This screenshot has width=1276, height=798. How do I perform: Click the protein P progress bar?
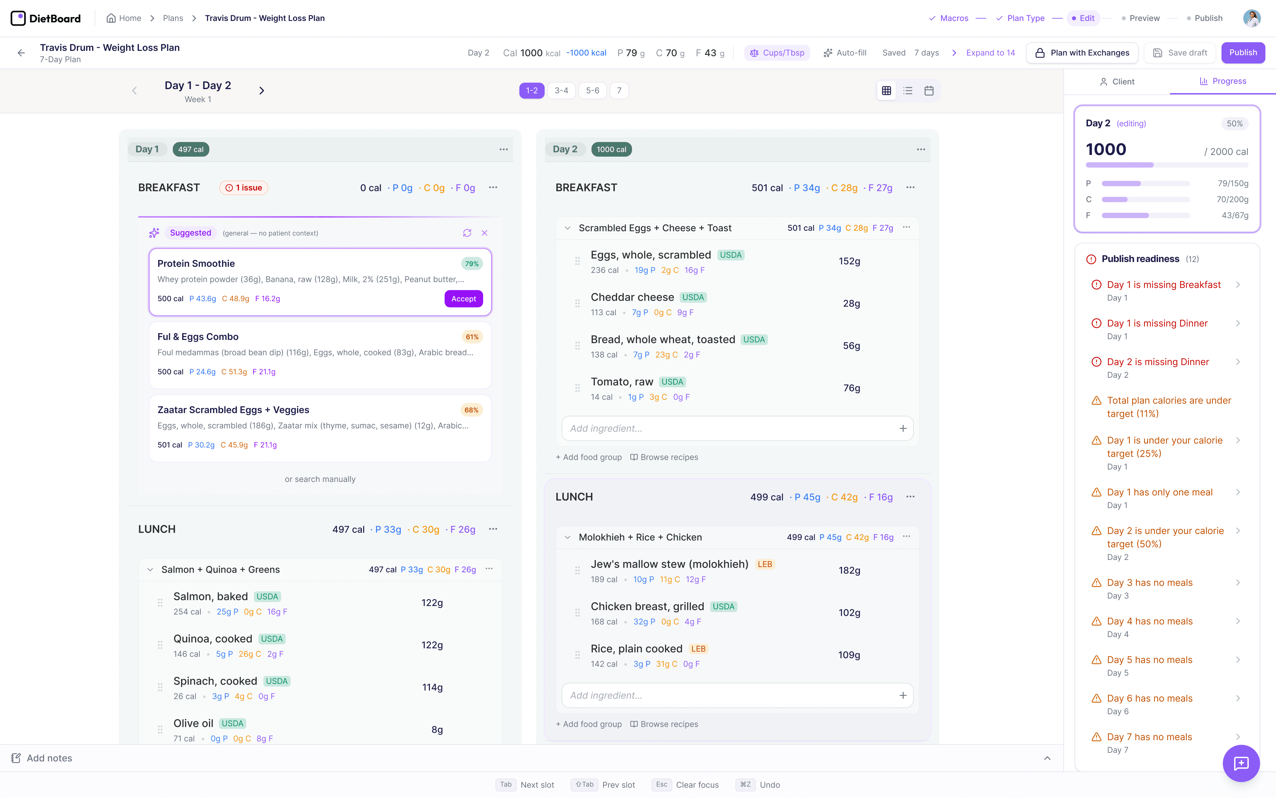tap(1146, 184)
